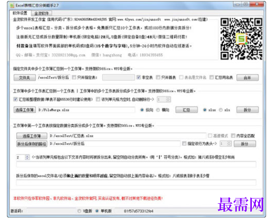Click the 汇总 summarize button
The width and height of the screenshot is (273, 220).
click(187, 110)
